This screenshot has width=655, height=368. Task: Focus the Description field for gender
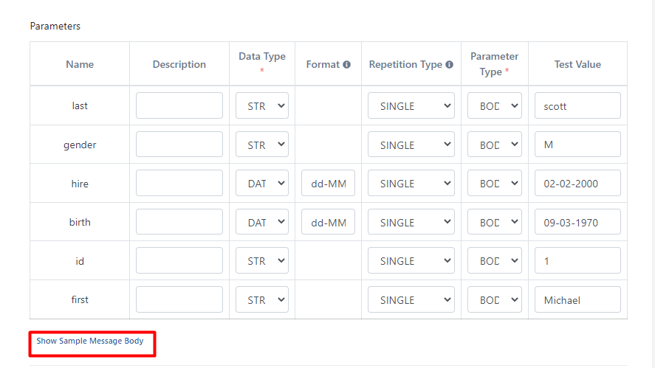pyautogui.click(x=179, y=145)
